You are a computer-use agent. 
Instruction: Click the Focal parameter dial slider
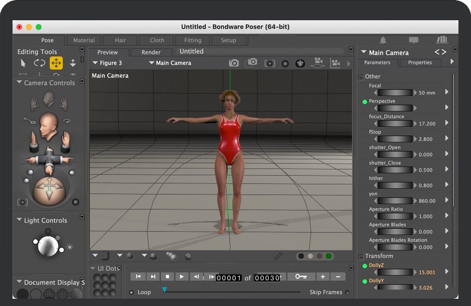[395, 93]
